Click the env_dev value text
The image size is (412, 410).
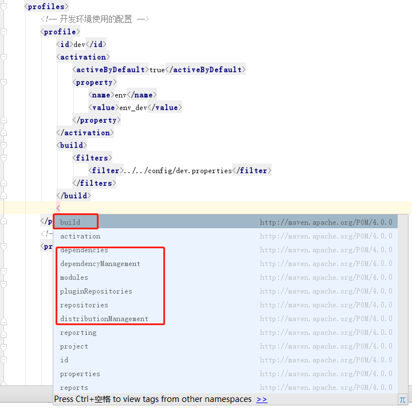pos(133,108)
